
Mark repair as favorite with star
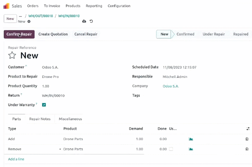pyautogui.click(x=12, y=55)
